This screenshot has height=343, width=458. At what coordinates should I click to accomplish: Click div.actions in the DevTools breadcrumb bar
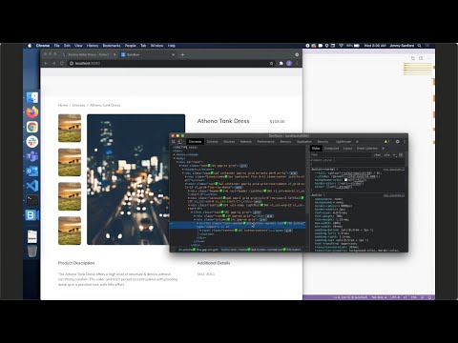coord(198,250)
